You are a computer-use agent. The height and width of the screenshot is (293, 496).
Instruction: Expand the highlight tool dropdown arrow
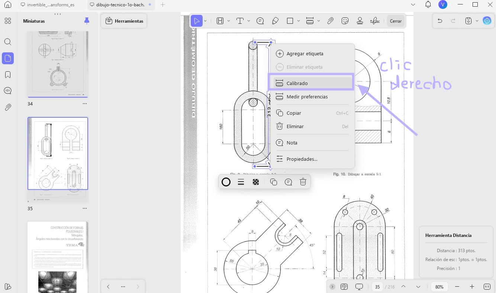pos(229,21)
